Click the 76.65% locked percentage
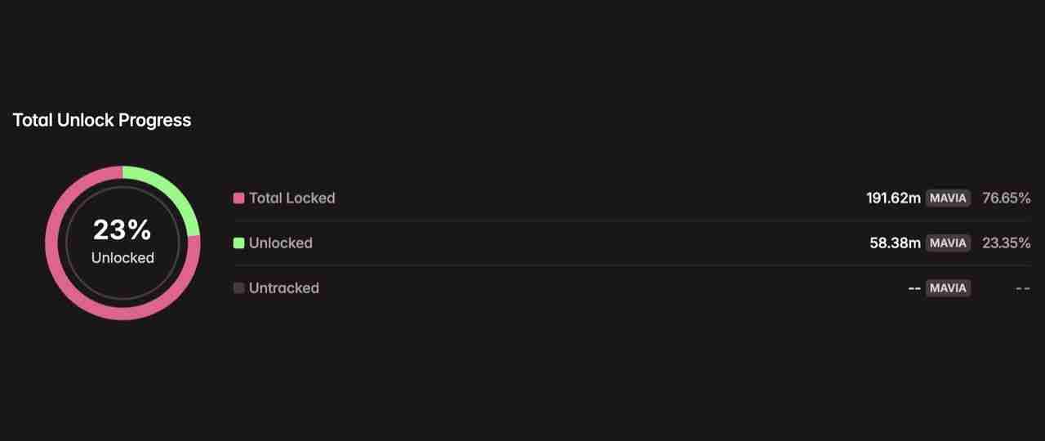This screenshot has height=441, width=1045. click(x=1006, y=198)
